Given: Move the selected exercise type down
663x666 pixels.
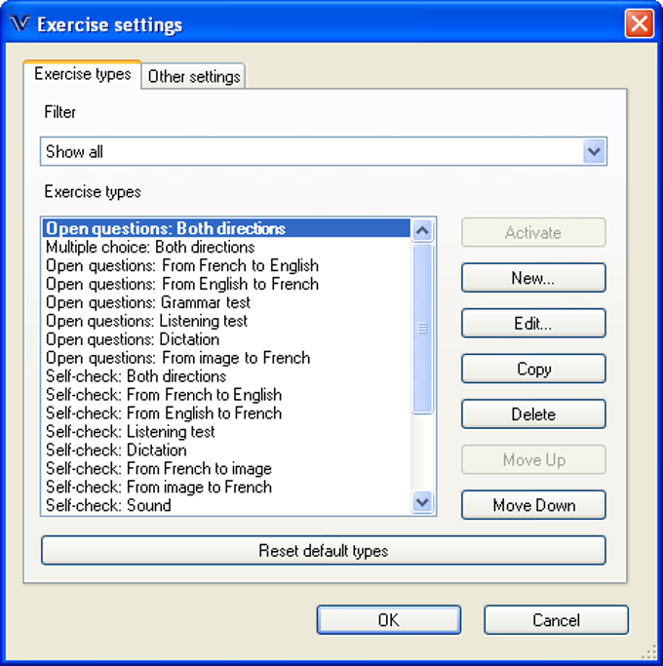Looking at the screenshot, I should (x=532, y=505).
